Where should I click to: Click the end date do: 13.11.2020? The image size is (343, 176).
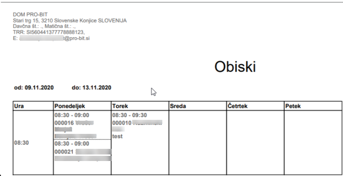(x=91, y=88)
